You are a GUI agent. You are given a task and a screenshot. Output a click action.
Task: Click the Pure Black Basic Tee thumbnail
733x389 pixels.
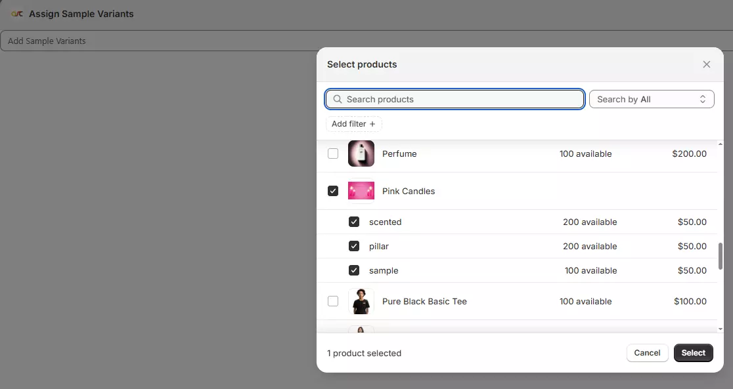(x=361, y=301)
